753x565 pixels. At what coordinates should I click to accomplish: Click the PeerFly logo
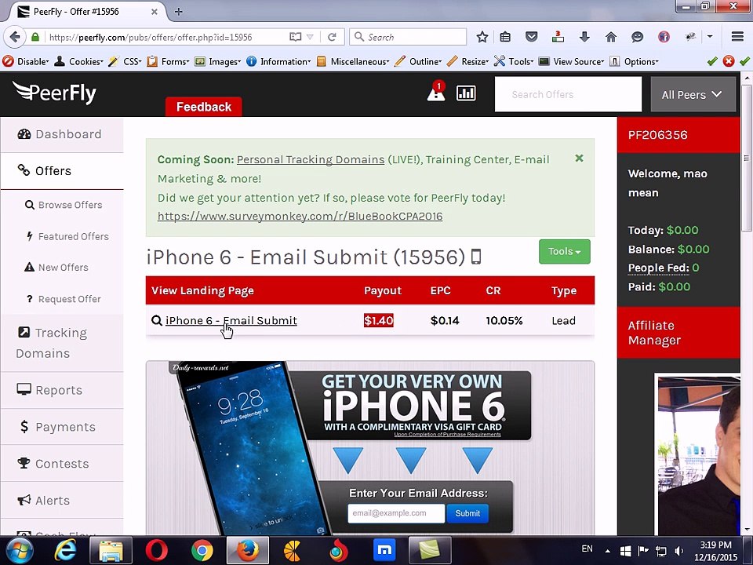(54, 93)
